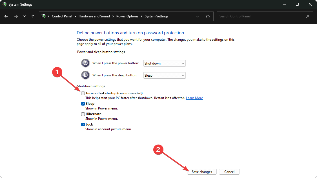Click the search magnifier icon
Image resolution: width=317 pixels, height=178 pixels.
[x=307, y=16]
